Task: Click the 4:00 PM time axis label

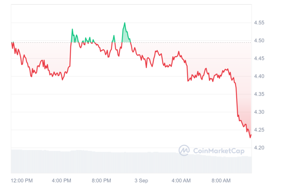Action: coord(61,180)
